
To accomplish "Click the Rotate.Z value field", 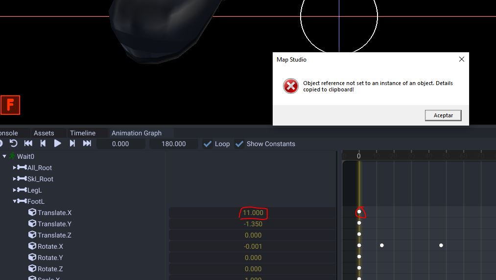I will coord(253,269).
